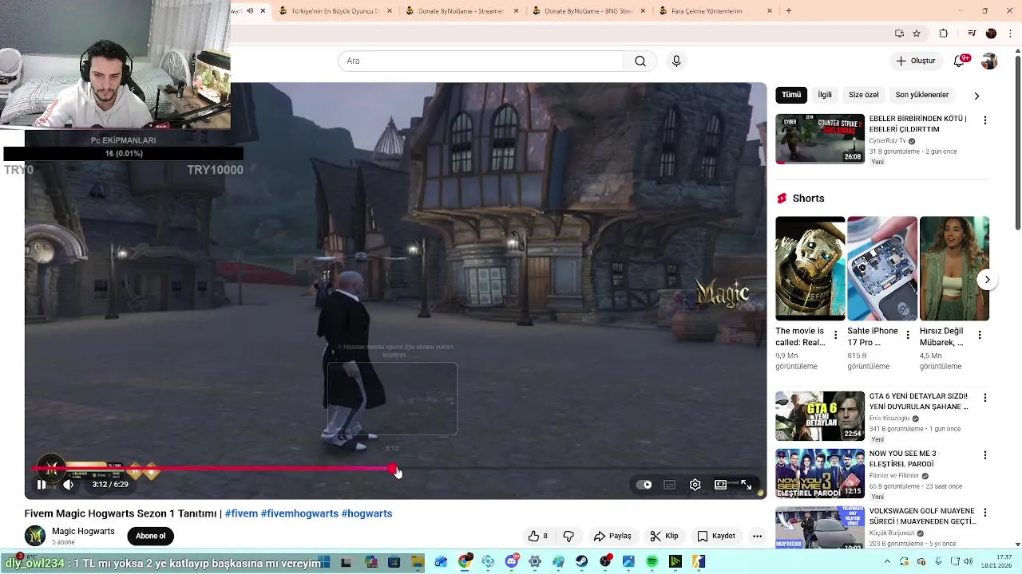Viewport: 1022px width, 574px height.
Task: Open Discord from the taskbar
Action: click(x=512, y=562)
